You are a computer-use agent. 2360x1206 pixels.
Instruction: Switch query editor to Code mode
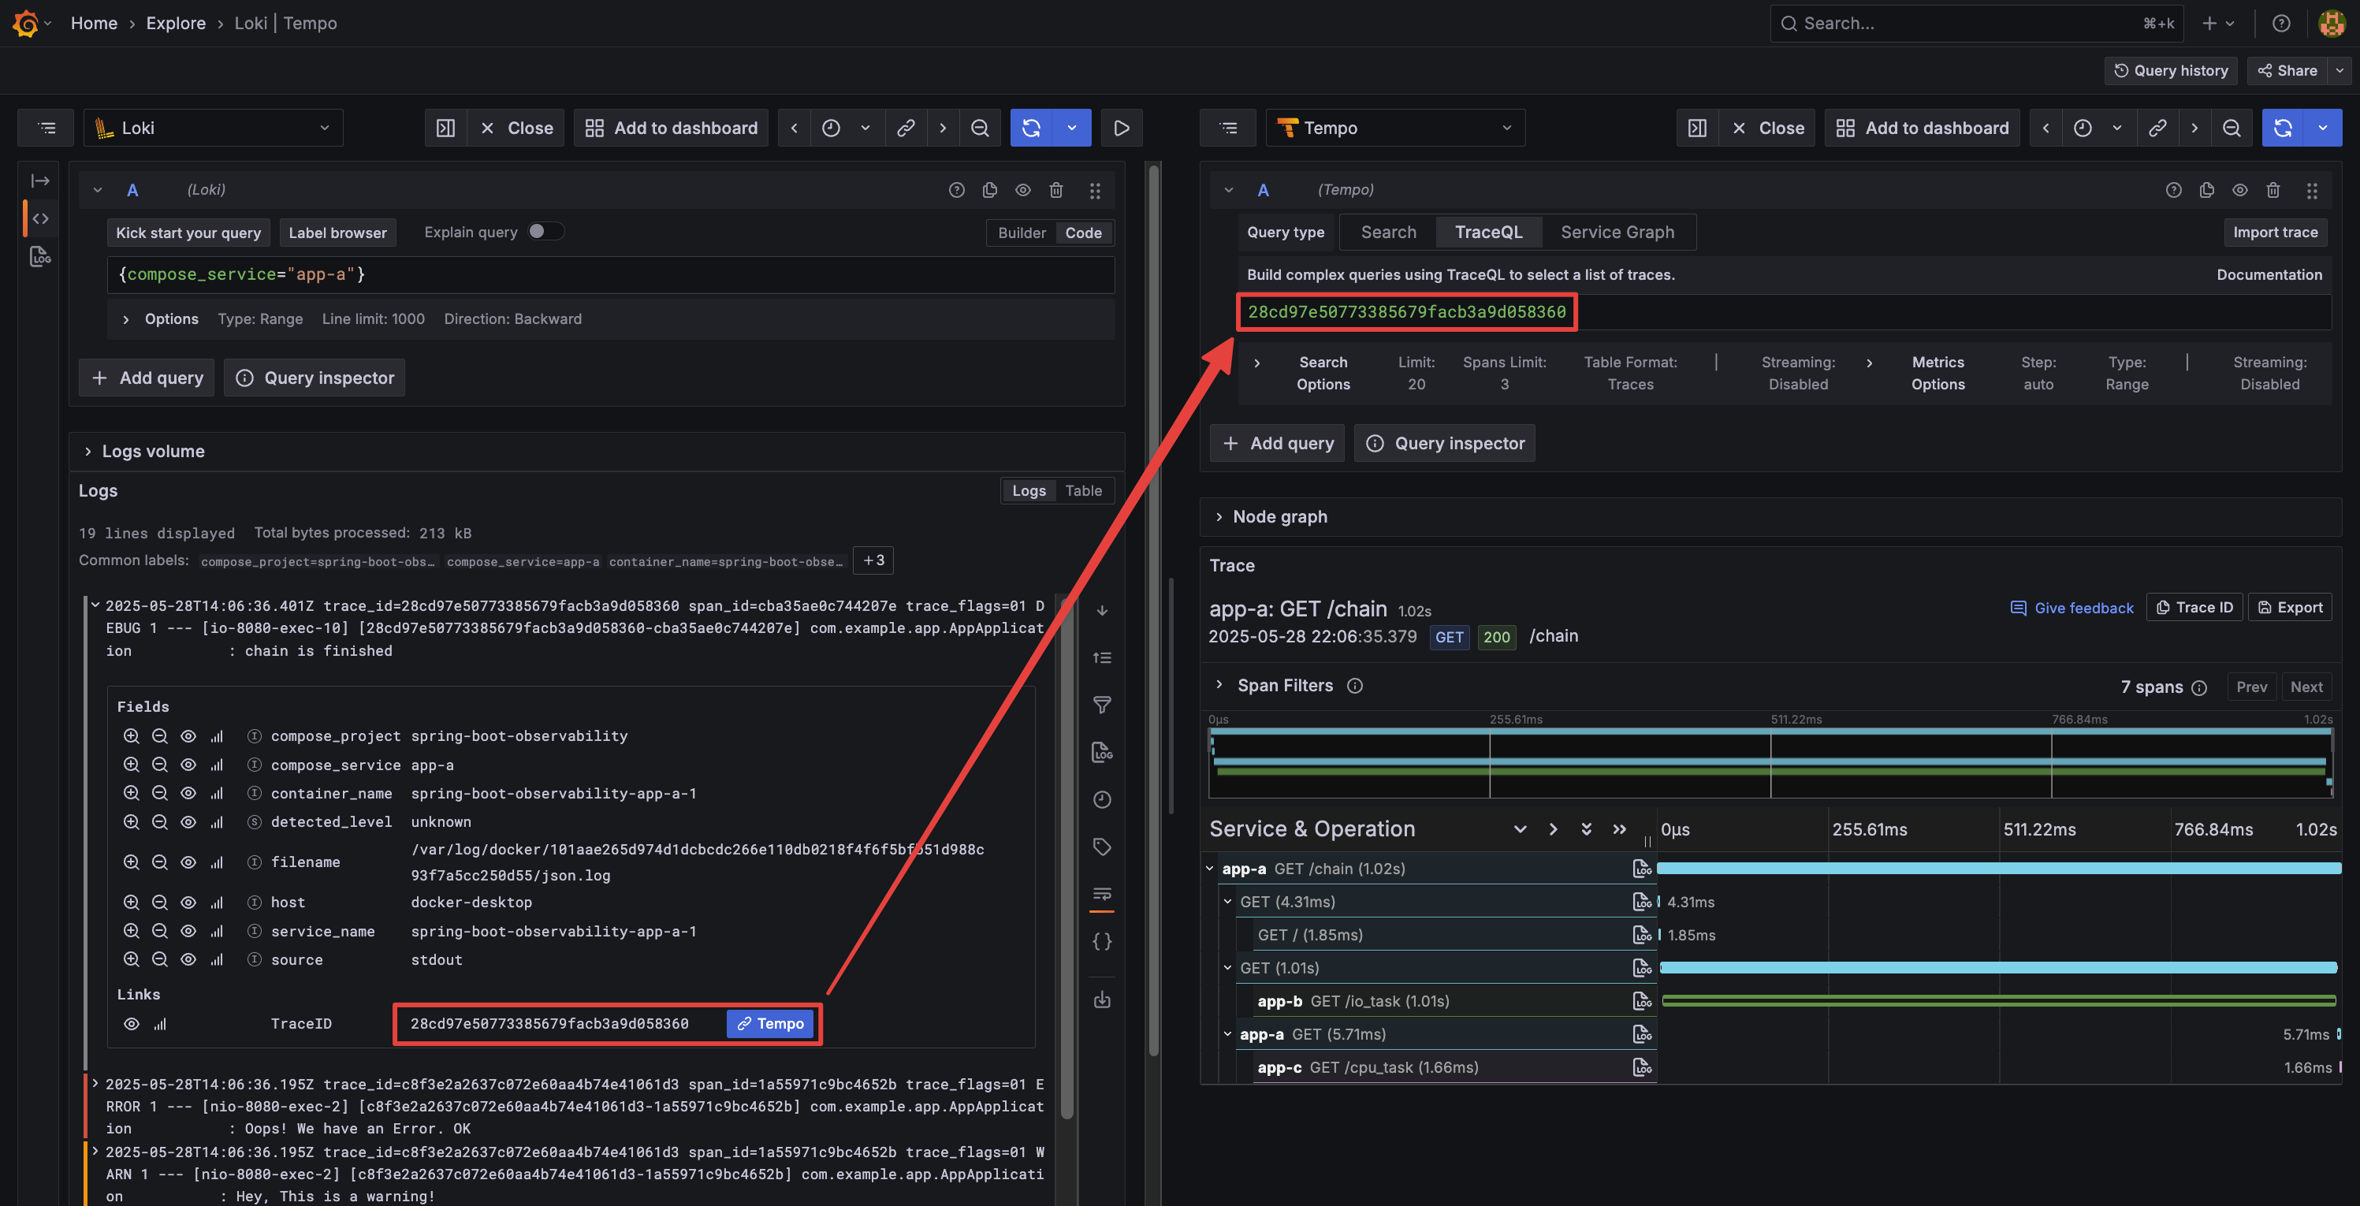click(x=1083, y=233)
